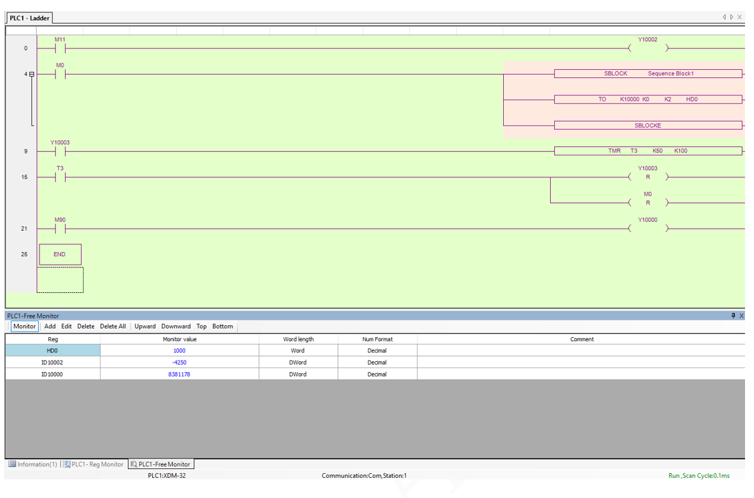
Task: Close the Free Monitor panel
Action: tap(742, 316)
